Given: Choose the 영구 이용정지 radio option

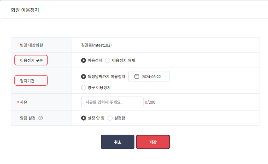Looking at the screenshot, I should pyautogui.click(x=83, y=87).
